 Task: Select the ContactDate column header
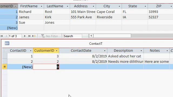coord(81,51)
